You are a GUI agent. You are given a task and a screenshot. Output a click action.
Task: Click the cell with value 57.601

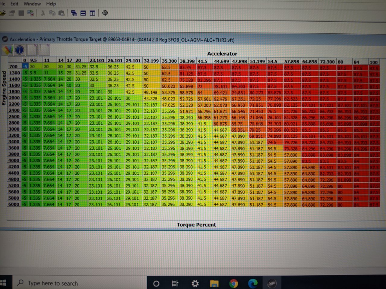pos(204,99)
